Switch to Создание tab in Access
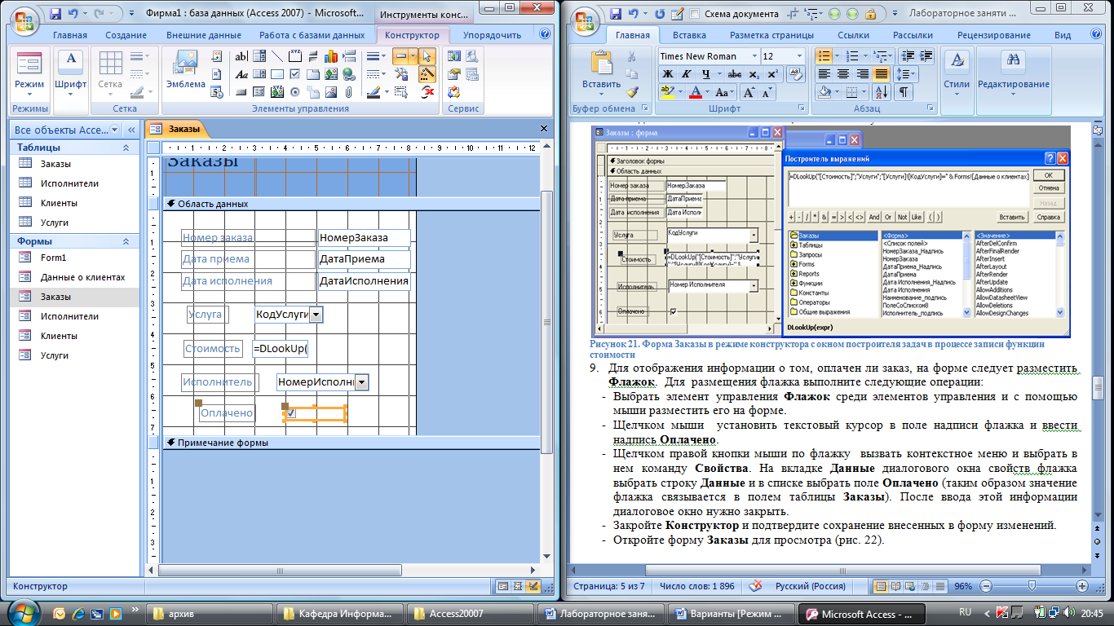Image resolution: width=1114 pixels, height=626 pixels. pyautogui.click(x=125, y=35)
